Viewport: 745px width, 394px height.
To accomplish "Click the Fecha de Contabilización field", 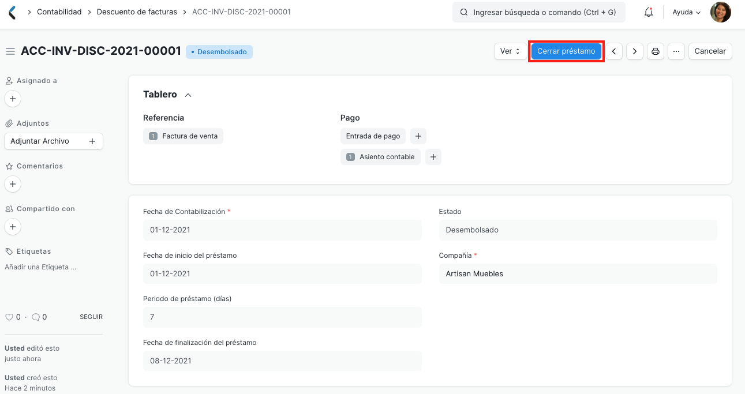I will coord(282,230).
